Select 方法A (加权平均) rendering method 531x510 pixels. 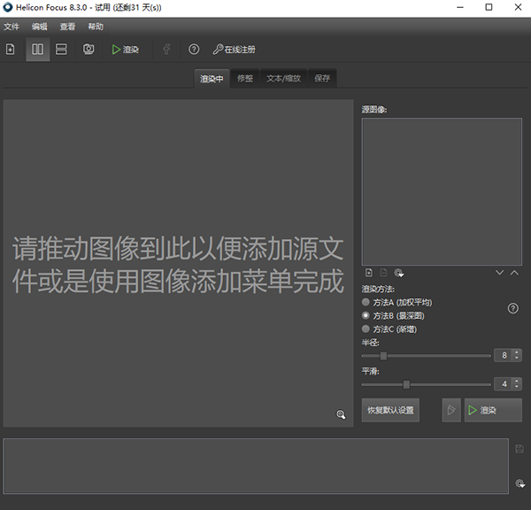tap(396, 302)
